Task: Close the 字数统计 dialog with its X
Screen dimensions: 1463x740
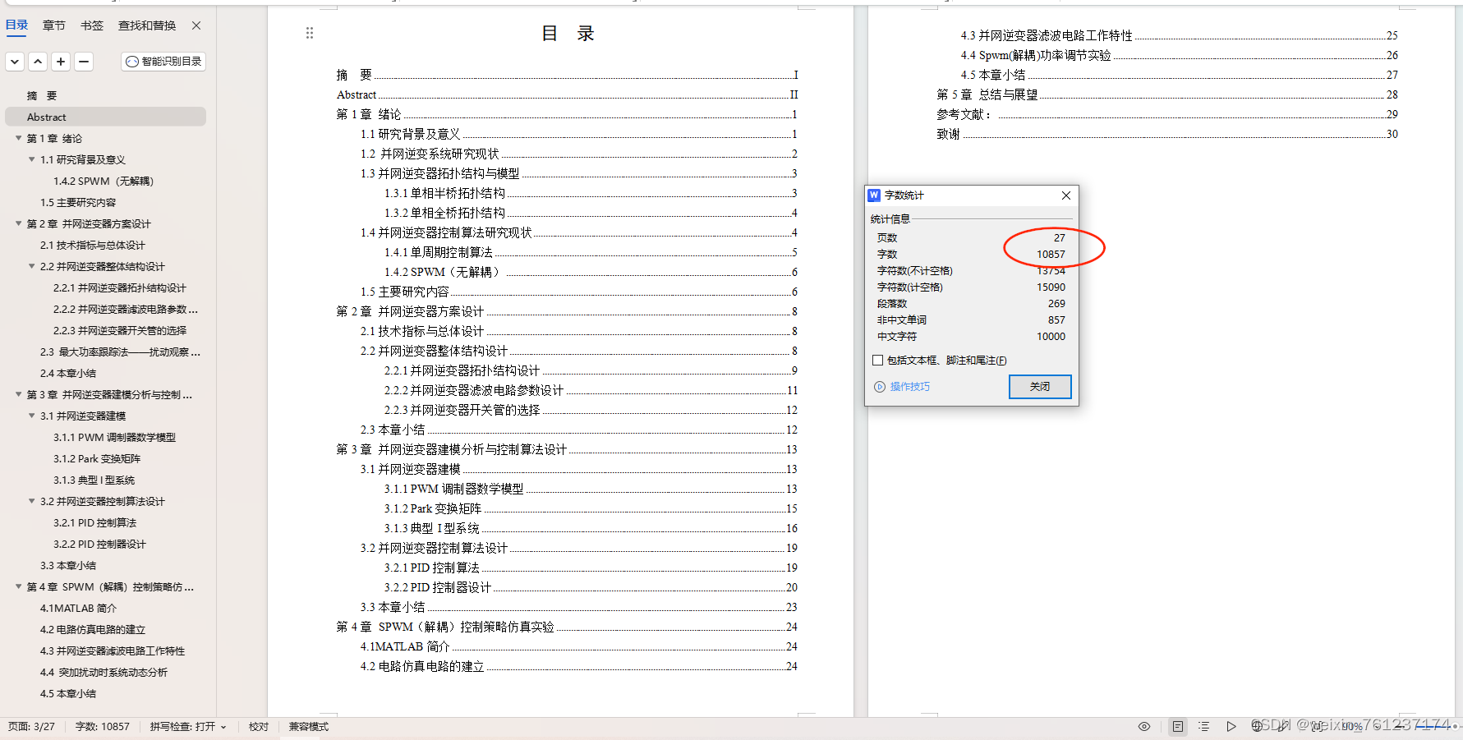Action: pyautogui.click(x=1065, y=195)
